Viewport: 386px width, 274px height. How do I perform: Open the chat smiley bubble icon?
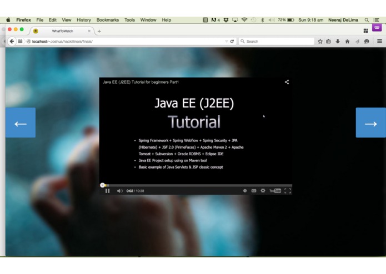pyautogui.click(x=367, y=41)
